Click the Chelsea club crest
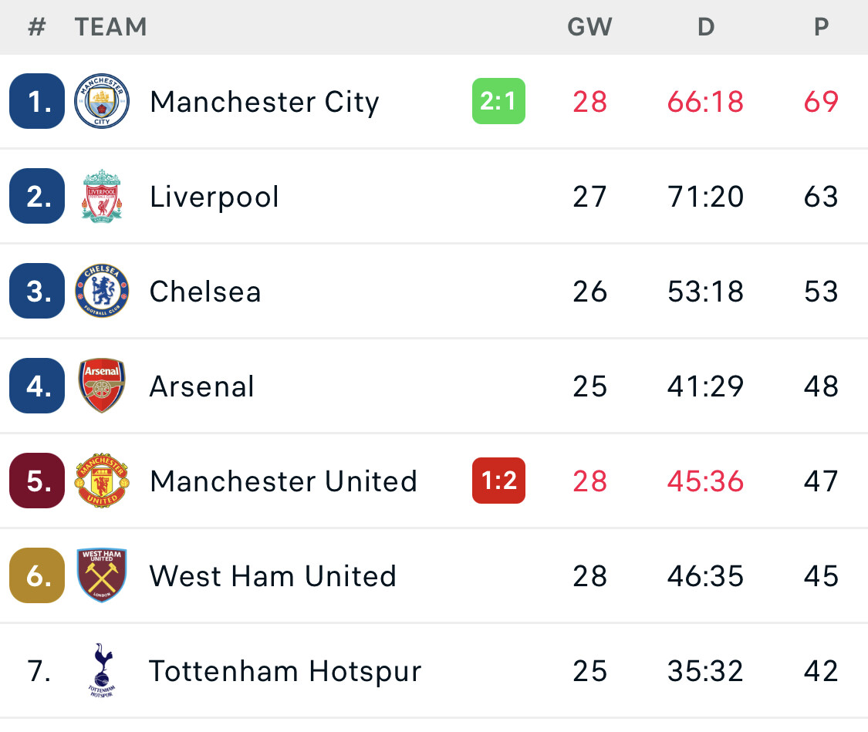Image resolution: width=868 pixels, height=732 pixels. tap(102, 291)
